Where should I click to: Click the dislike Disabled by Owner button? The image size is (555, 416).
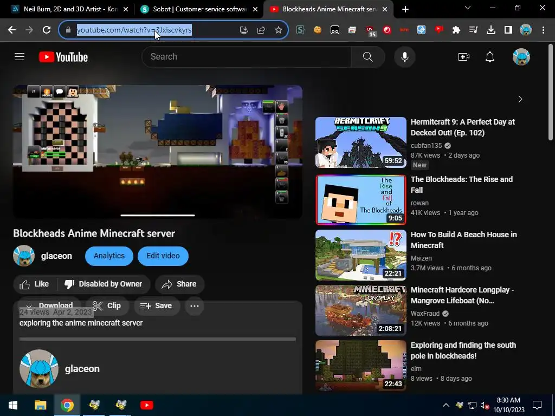[x=104, y=284]
